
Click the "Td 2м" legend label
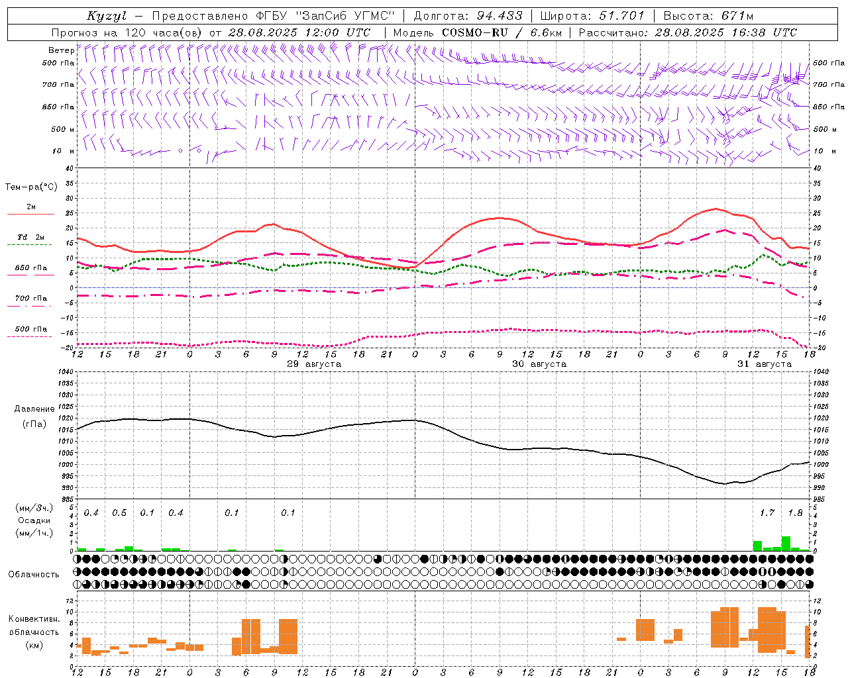pyautogui.click(x=30, y=237)
